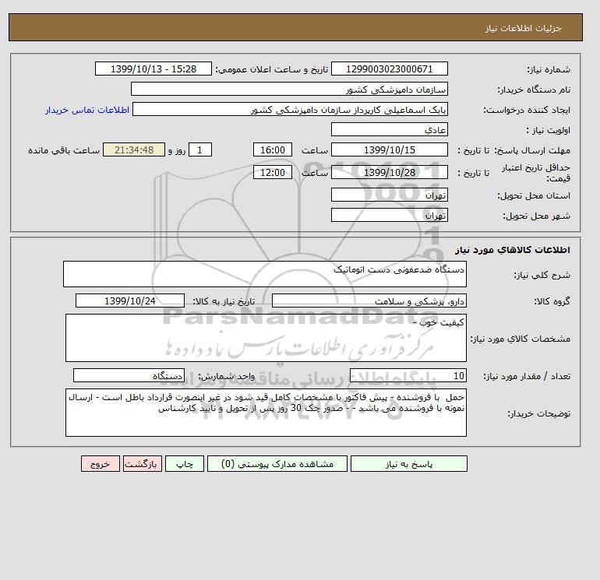Click the label مشخصات کالای مورد نیاز
This screenshot has width=600, height=580.
click(x=521, y=339)
